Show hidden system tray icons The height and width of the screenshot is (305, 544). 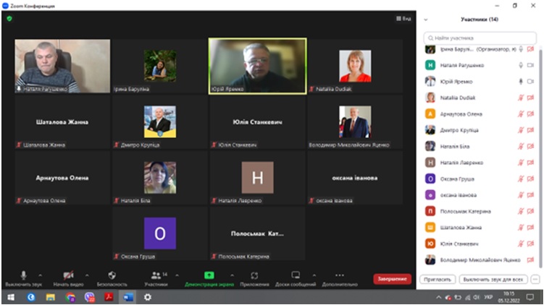pyautogui.click(x=438, y=297)
